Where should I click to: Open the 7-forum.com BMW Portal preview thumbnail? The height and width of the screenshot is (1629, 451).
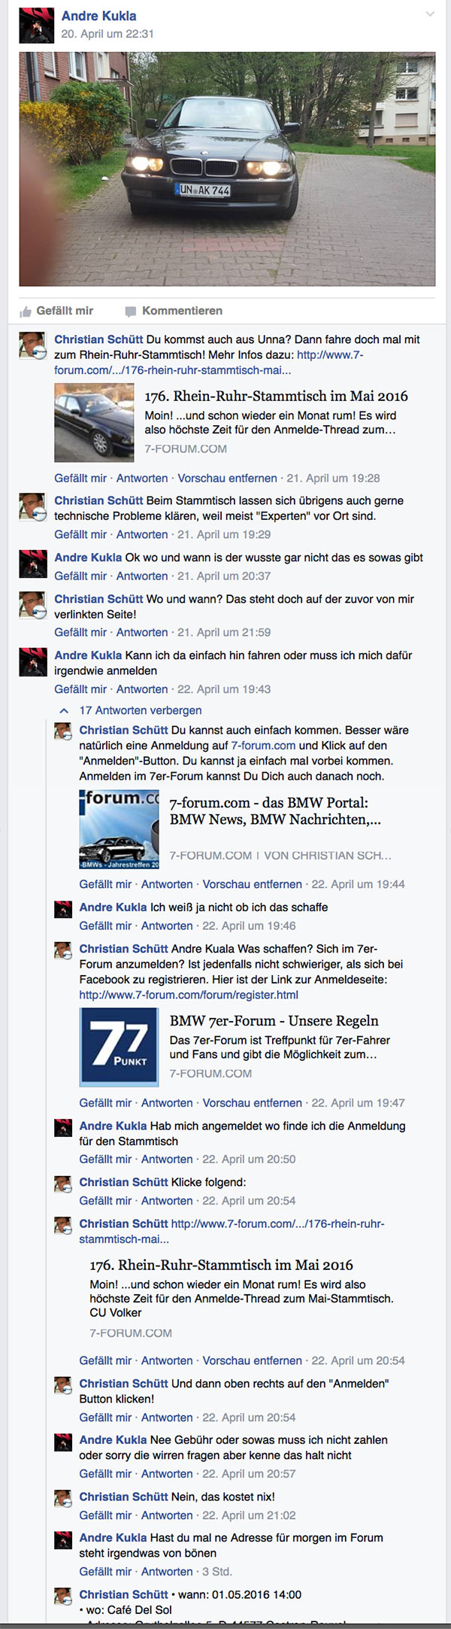pos(120,829)
